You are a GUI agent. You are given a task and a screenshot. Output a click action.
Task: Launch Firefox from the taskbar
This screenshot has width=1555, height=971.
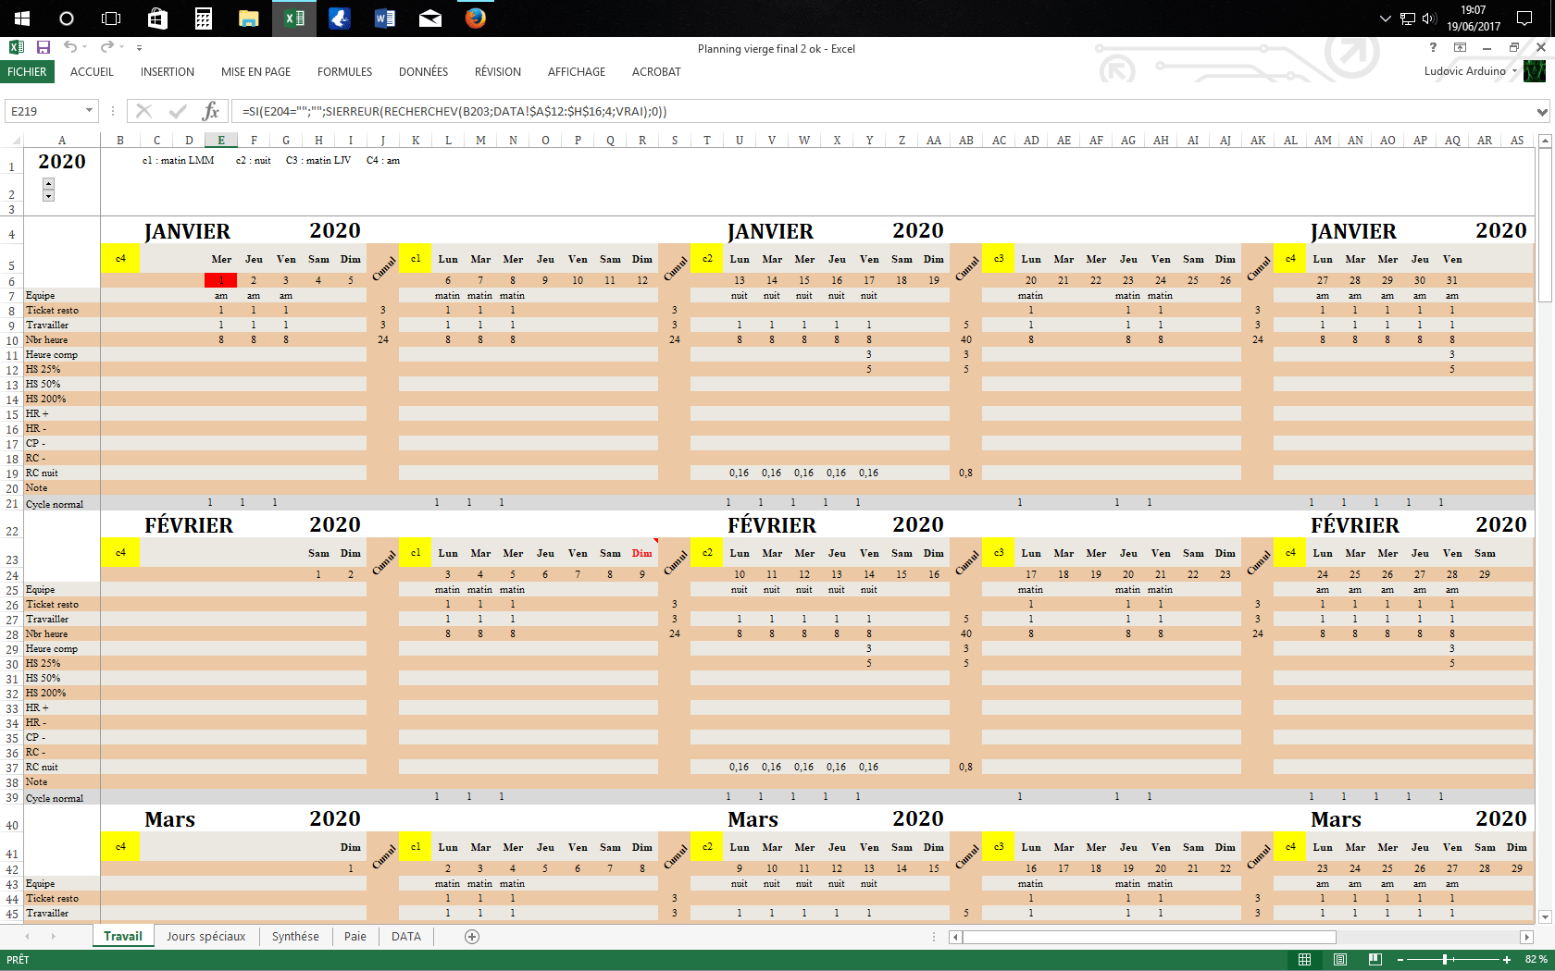click(476, 18)
